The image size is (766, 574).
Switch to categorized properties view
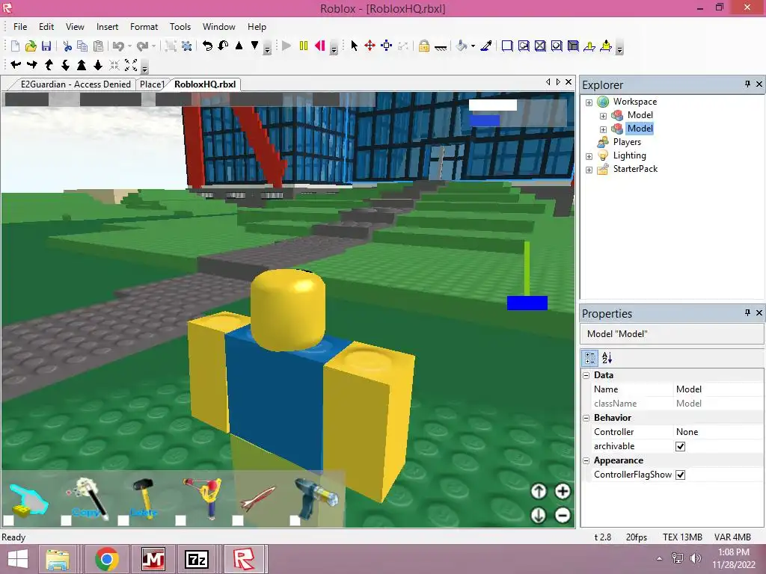pos(590,358)
